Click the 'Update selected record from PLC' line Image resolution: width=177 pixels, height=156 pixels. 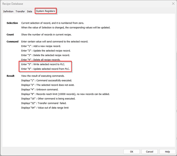[45, 69]
